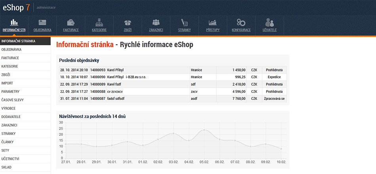Open order number 14000089

tap(98, 84)
